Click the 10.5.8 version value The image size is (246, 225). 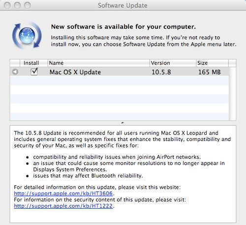pyautogui.click(x=161, y=72)
